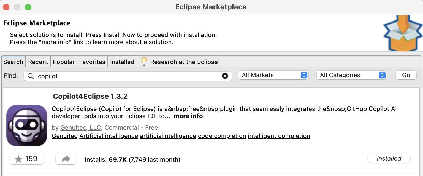Select the Favorites tab
This screenshot has width=423, height=176.
92,62
